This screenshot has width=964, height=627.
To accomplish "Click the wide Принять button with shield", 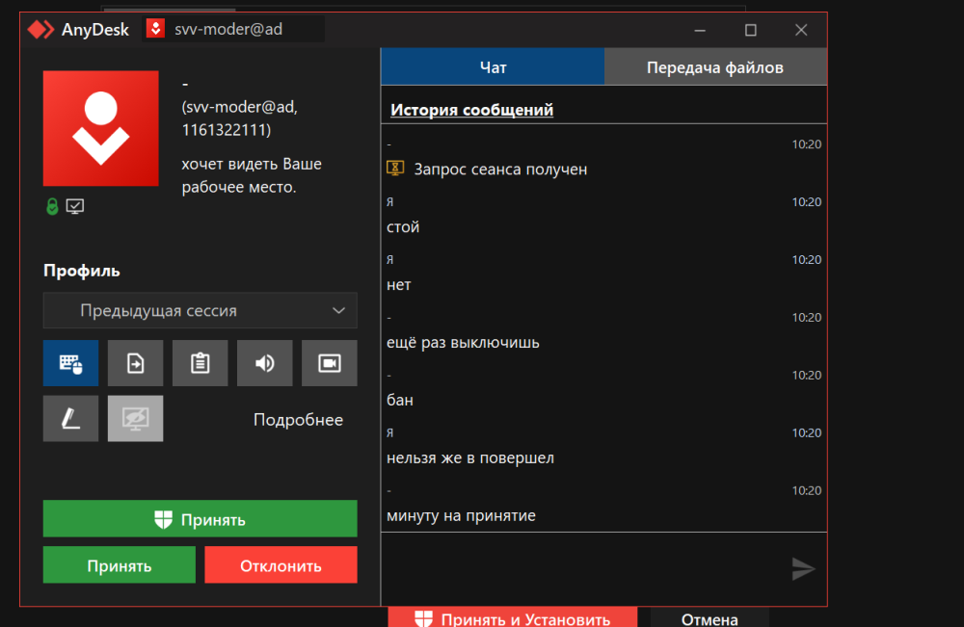I will point(200,519).
